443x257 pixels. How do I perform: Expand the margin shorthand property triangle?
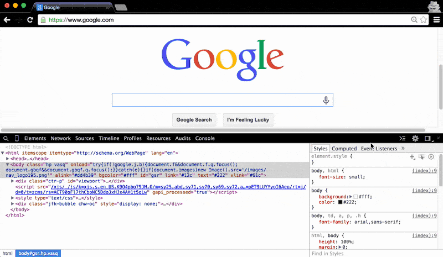pos(340,247)
